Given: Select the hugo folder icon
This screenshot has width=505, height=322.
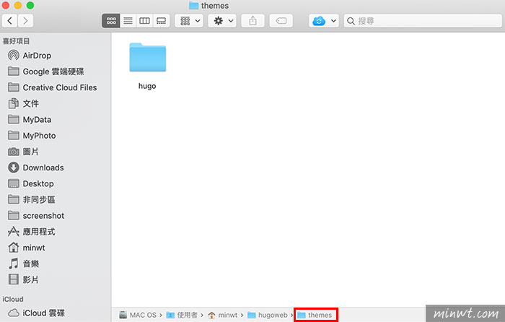Looking at the screenshot, I should 147,57.
